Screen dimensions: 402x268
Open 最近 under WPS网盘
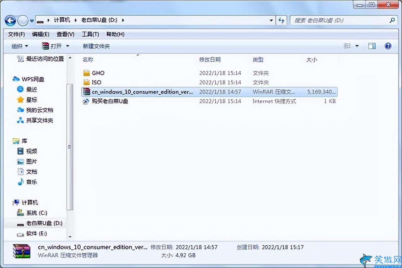31,90
